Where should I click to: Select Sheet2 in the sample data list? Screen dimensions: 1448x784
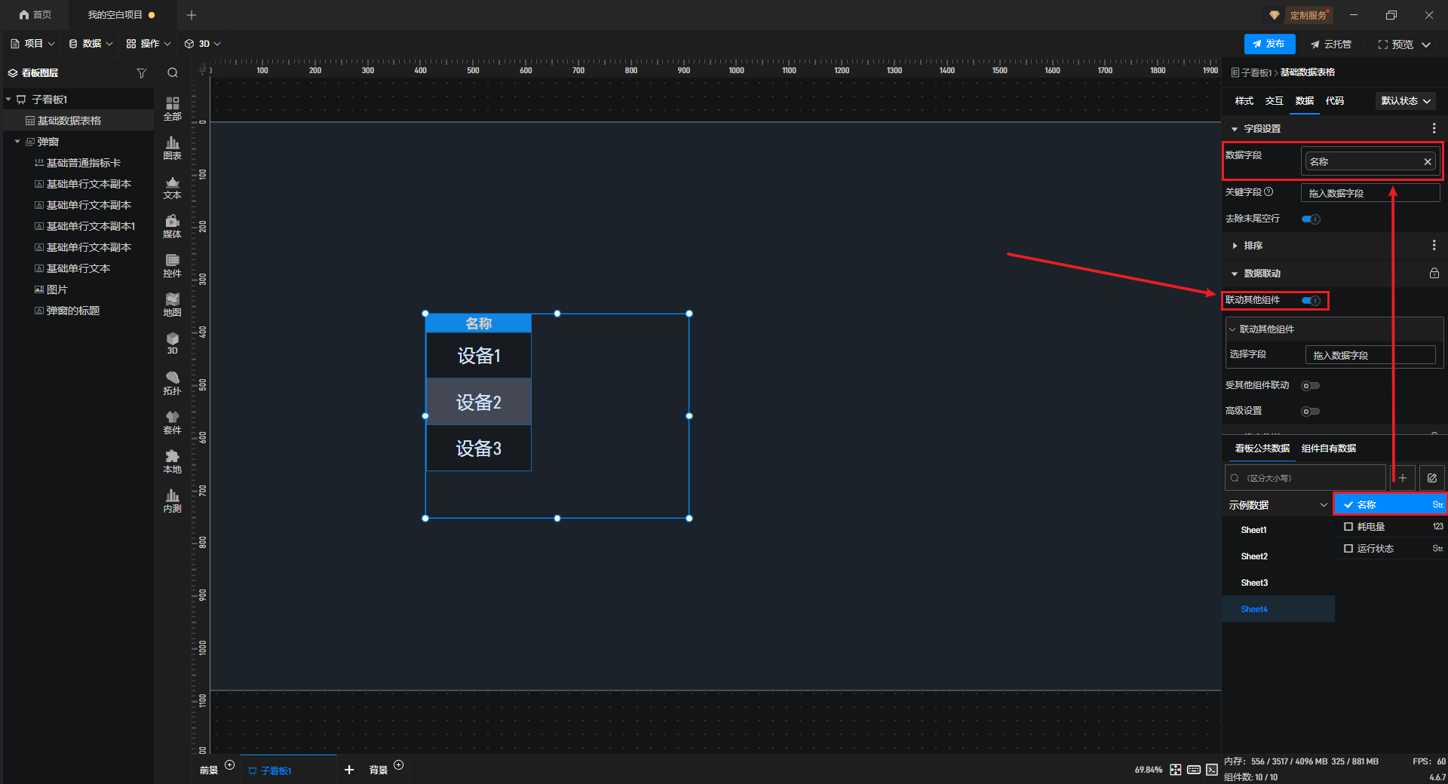tap(1254, 556)
